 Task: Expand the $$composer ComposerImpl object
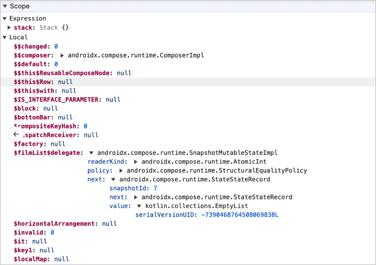62,55
